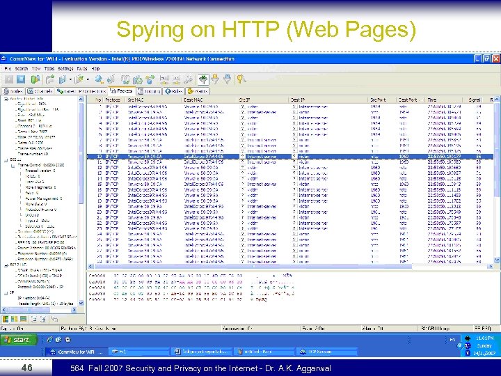Switch to the Nodes tab
Screen dimensions: 501x376
(13, 91)
